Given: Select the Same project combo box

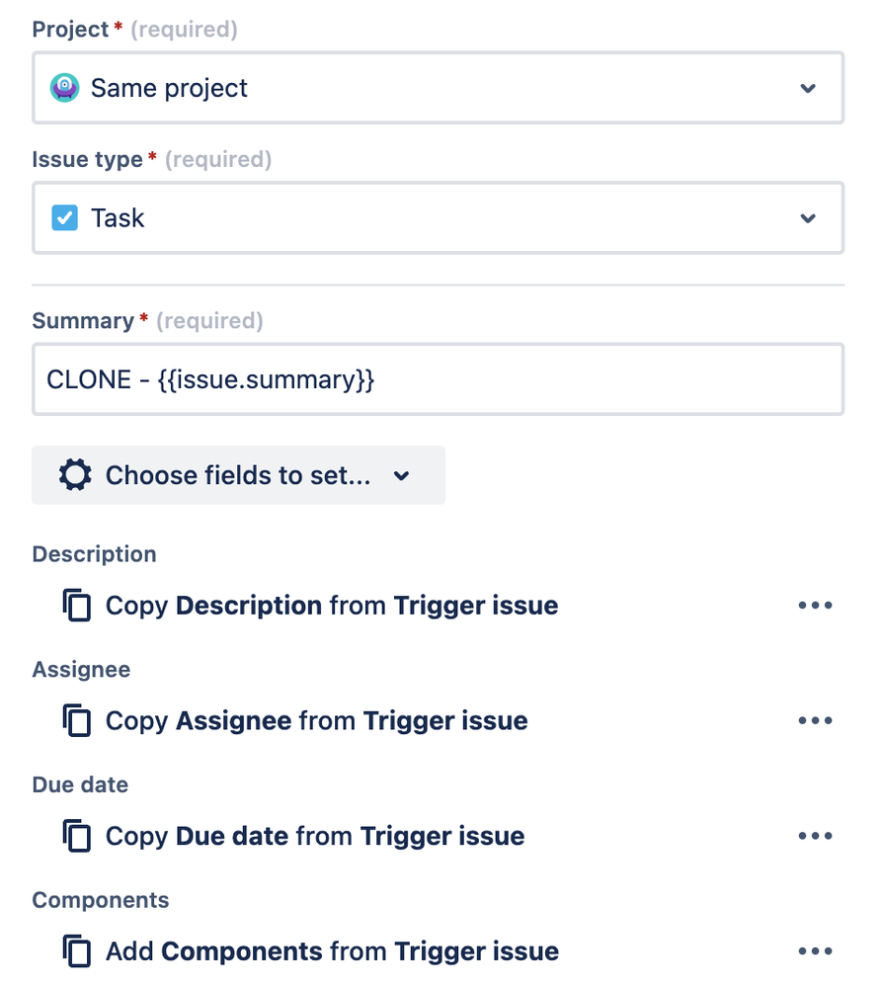Looking at the screenshot, I should tap(438, 88).
